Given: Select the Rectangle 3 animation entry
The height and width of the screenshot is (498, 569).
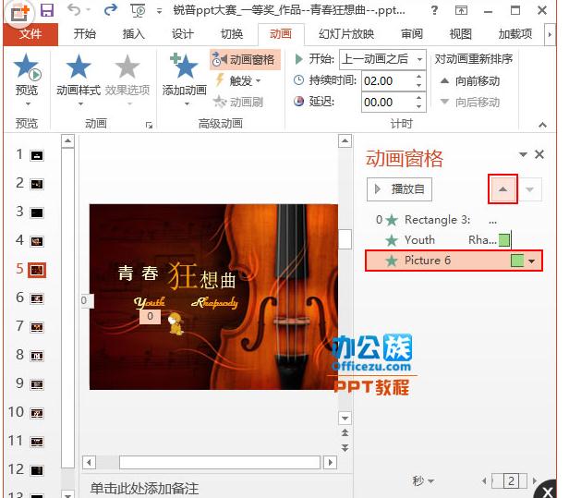Looking at the screenshot, I should (x=454, y=220).
